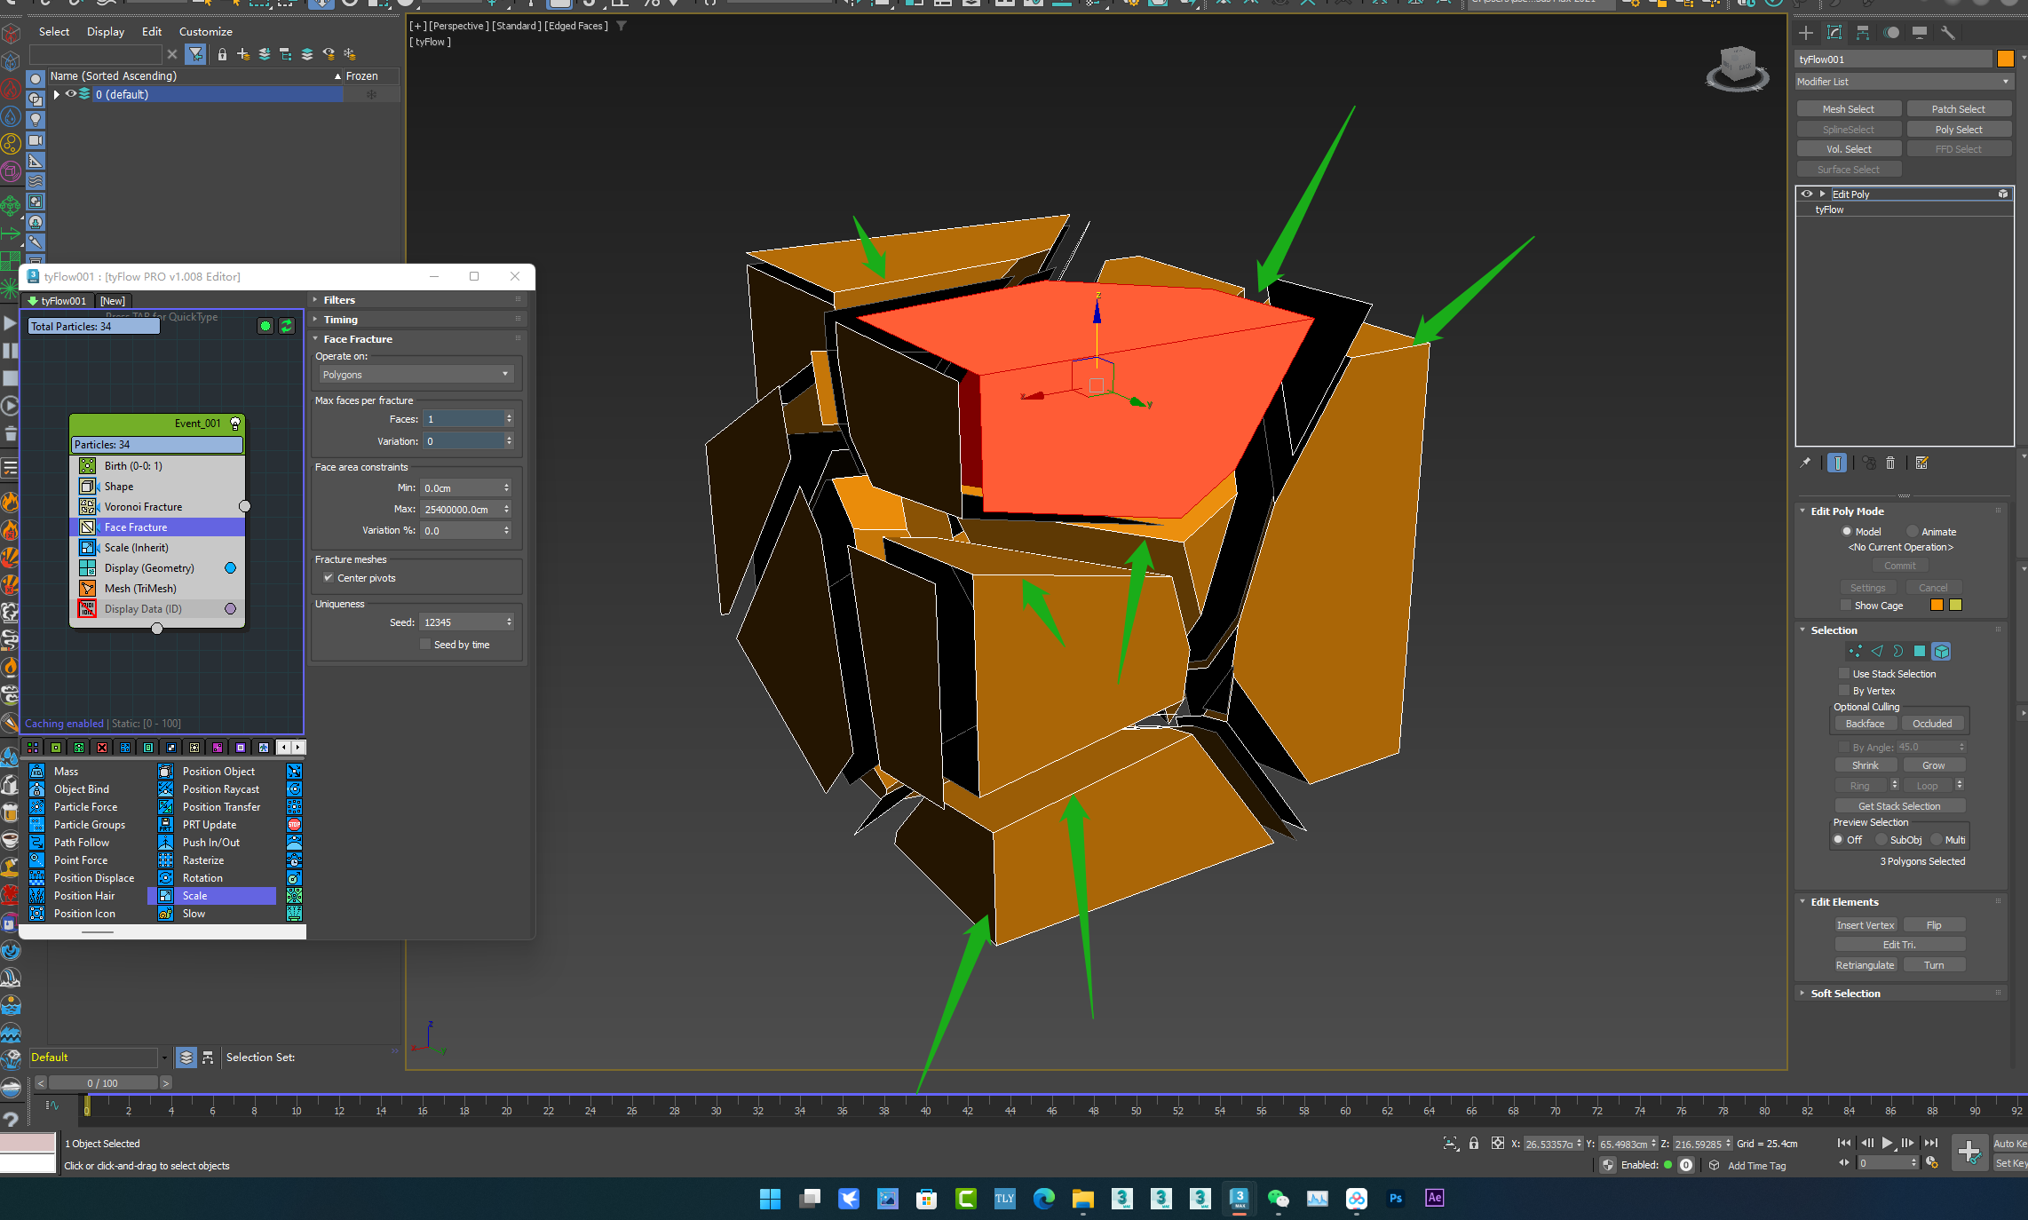The height and width of the screenshot is (1220, 2028).
Task: Select Vertex sub-object level icon
Action: [x=1856, y=651]
